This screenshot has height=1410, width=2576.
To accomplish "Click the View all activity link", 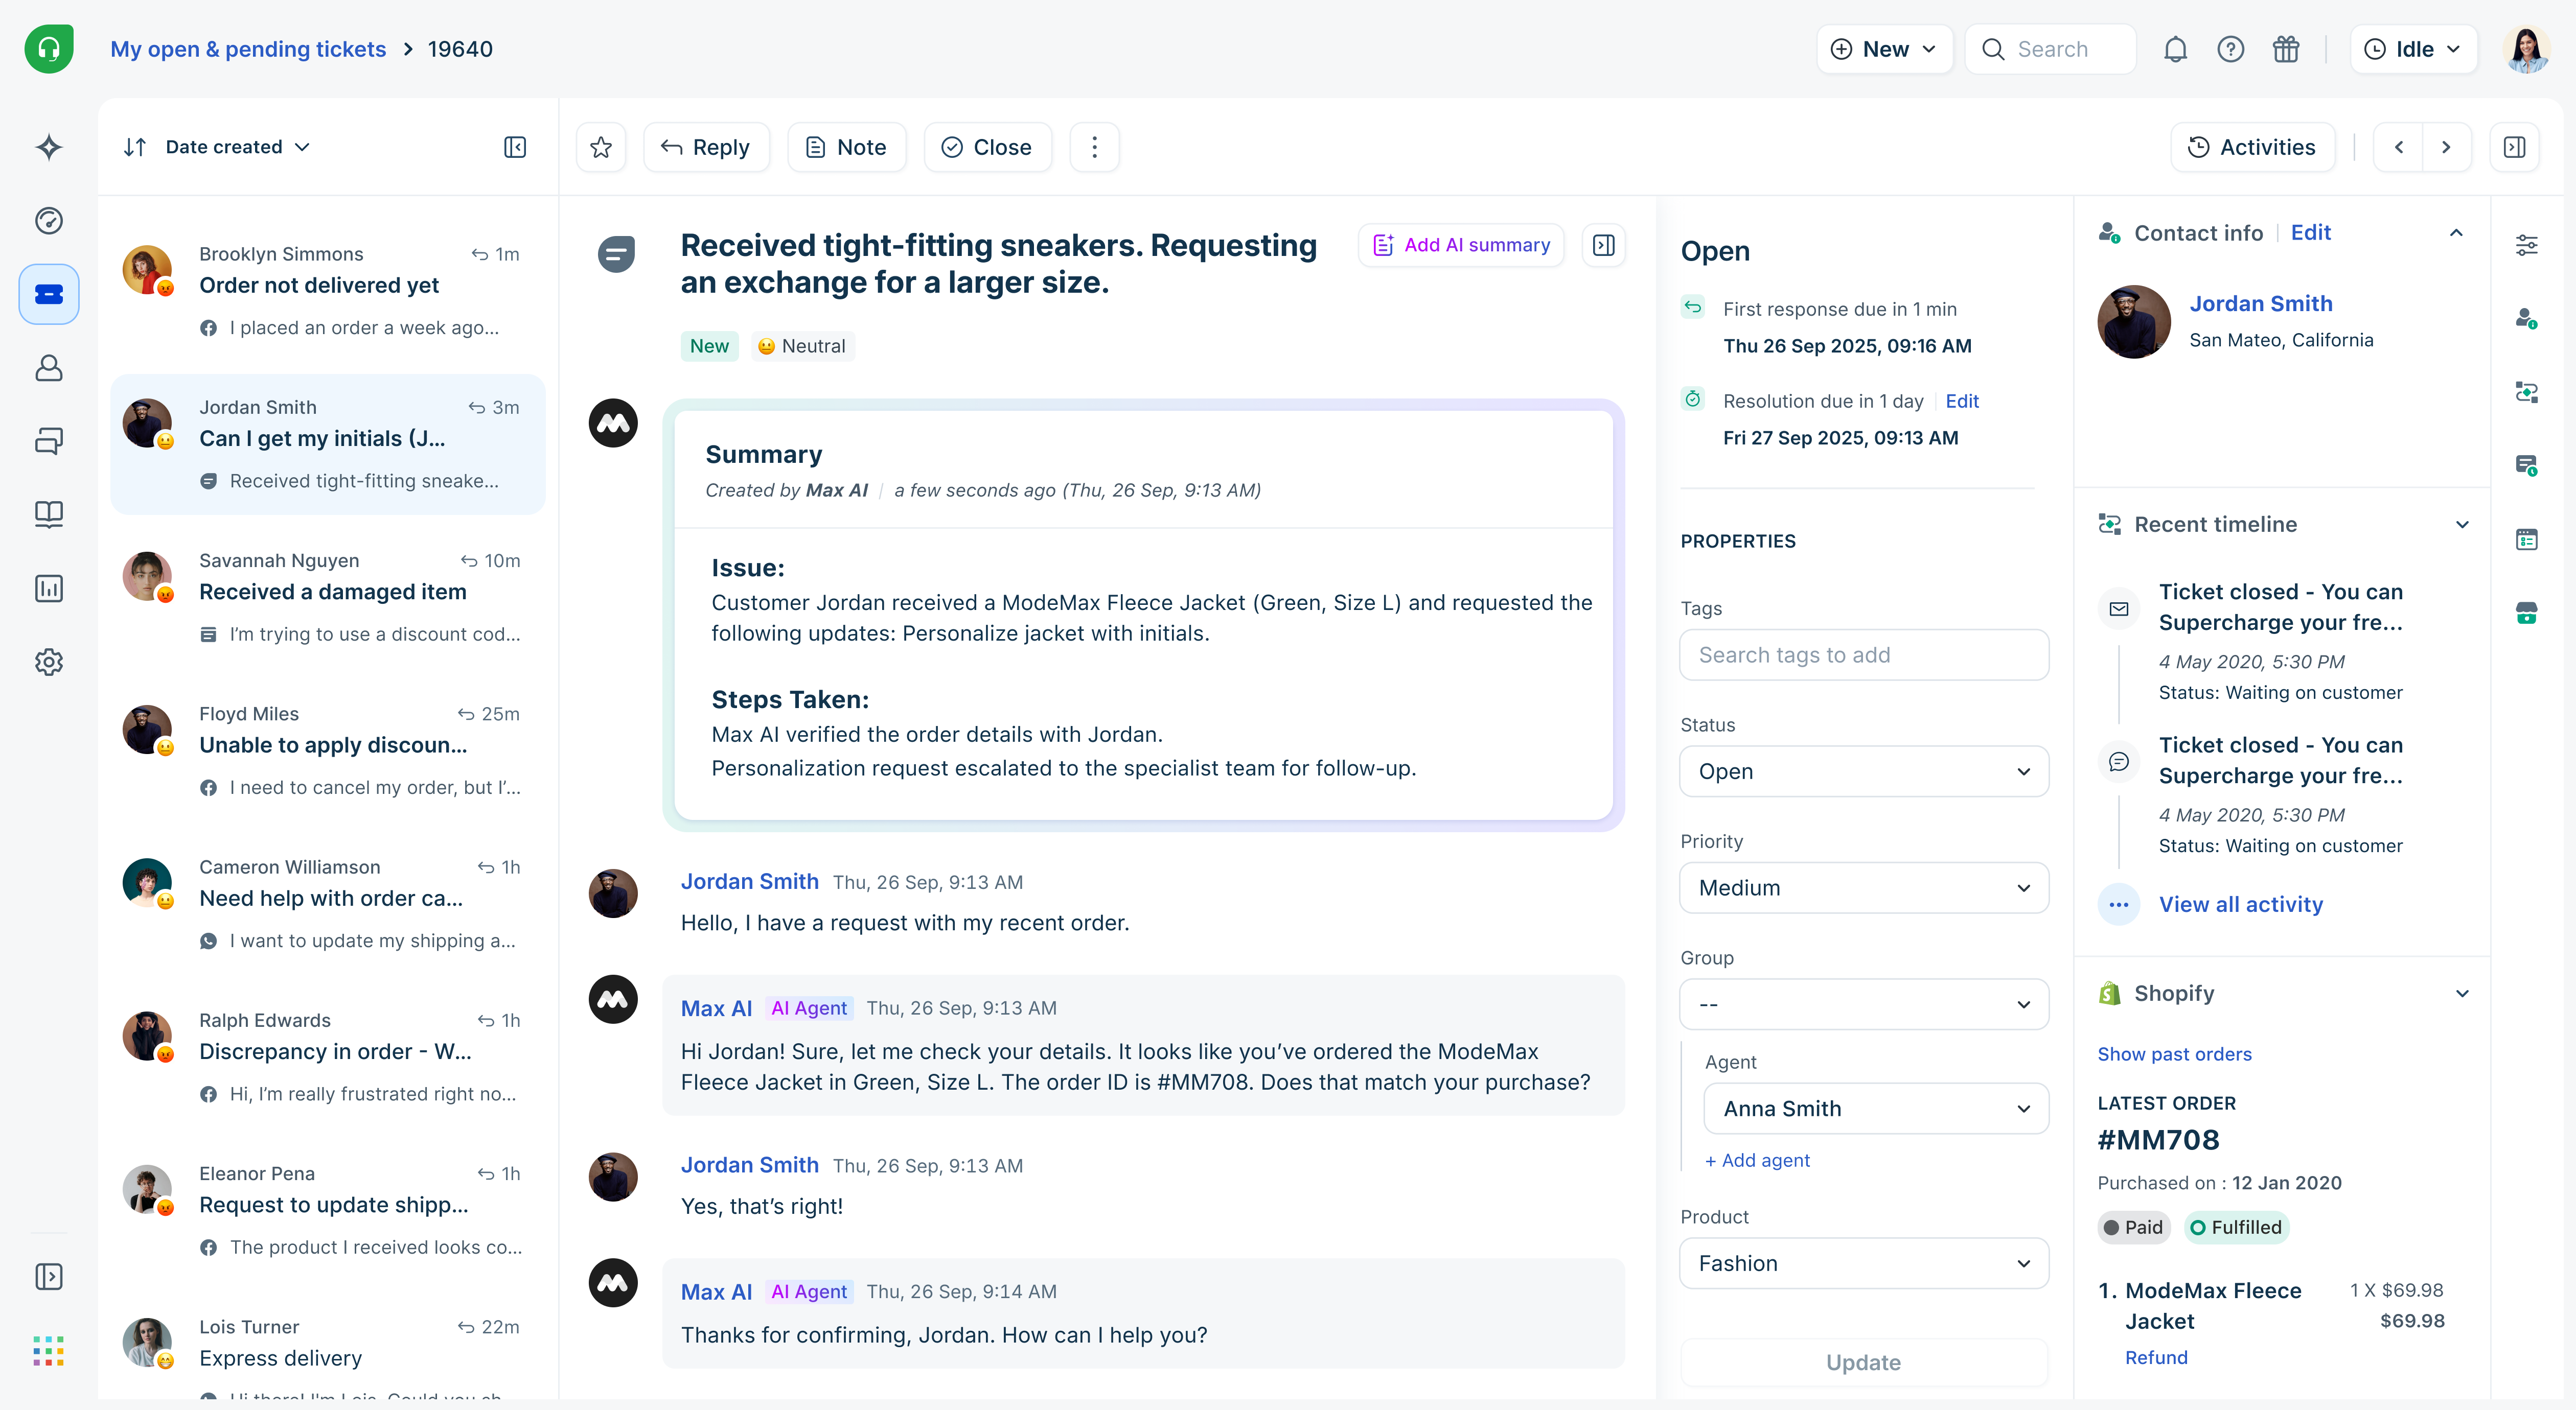I will (x=2240, y=904).
